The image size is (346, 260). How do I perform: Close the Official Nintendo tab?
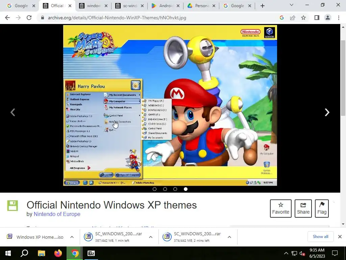click(70, 6)
